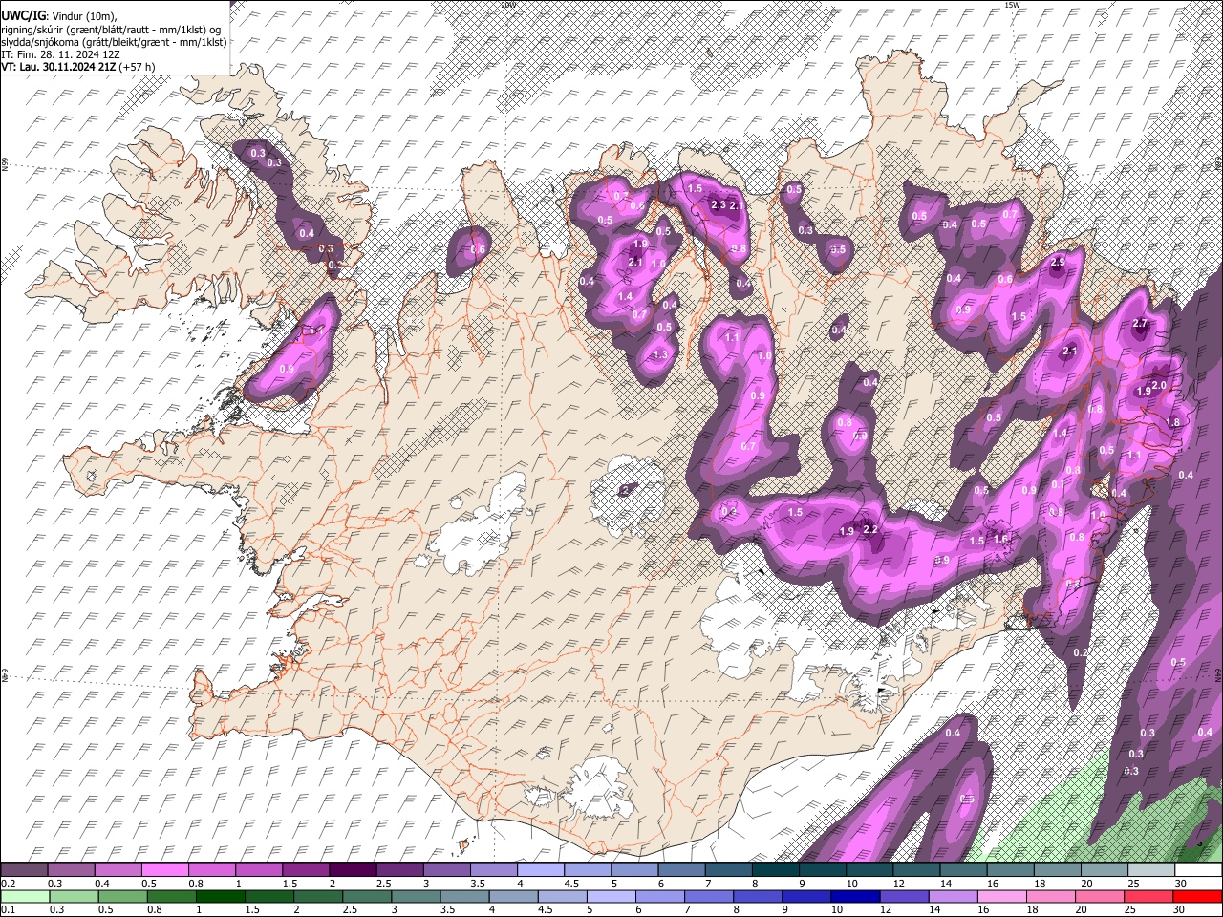Click the pale green swatch between 0.1 and 0.3

click(25, 896)
